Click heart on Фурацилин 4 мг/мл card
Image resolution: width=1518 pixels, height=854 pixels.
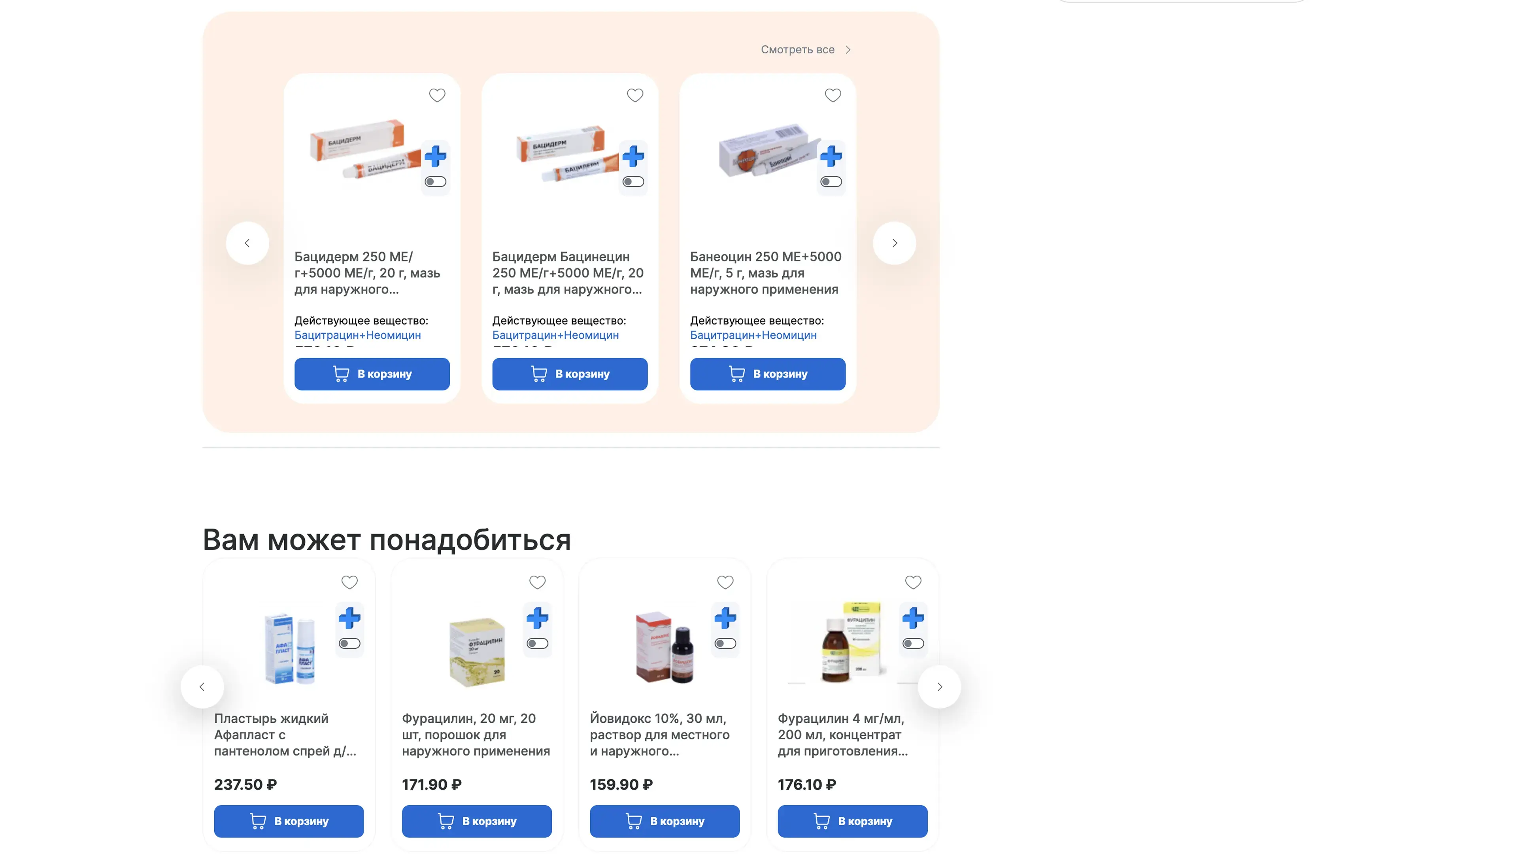(913, 582)
